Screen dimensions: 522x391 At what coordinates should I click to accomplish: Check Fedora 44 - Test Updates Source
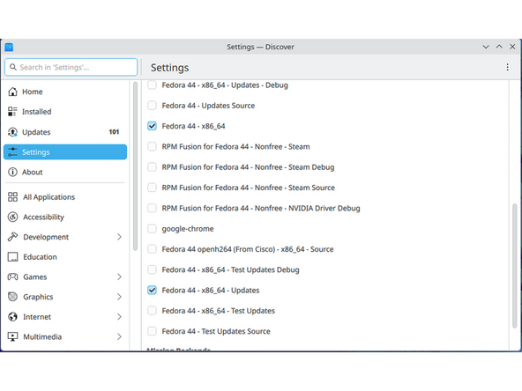pos(152,331)
